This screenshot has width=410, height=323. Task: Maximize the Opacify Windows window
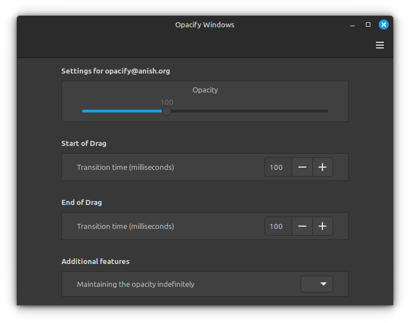click(x=368, y=25)
